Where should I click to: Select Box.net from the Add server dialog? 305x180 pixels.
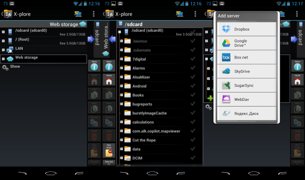tap(246, 57)
